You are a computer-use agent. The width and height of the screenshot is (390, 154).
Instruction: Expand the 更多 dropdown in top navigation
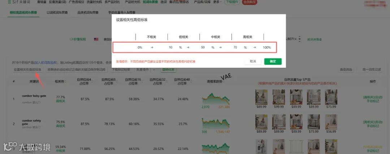(217, 2)
